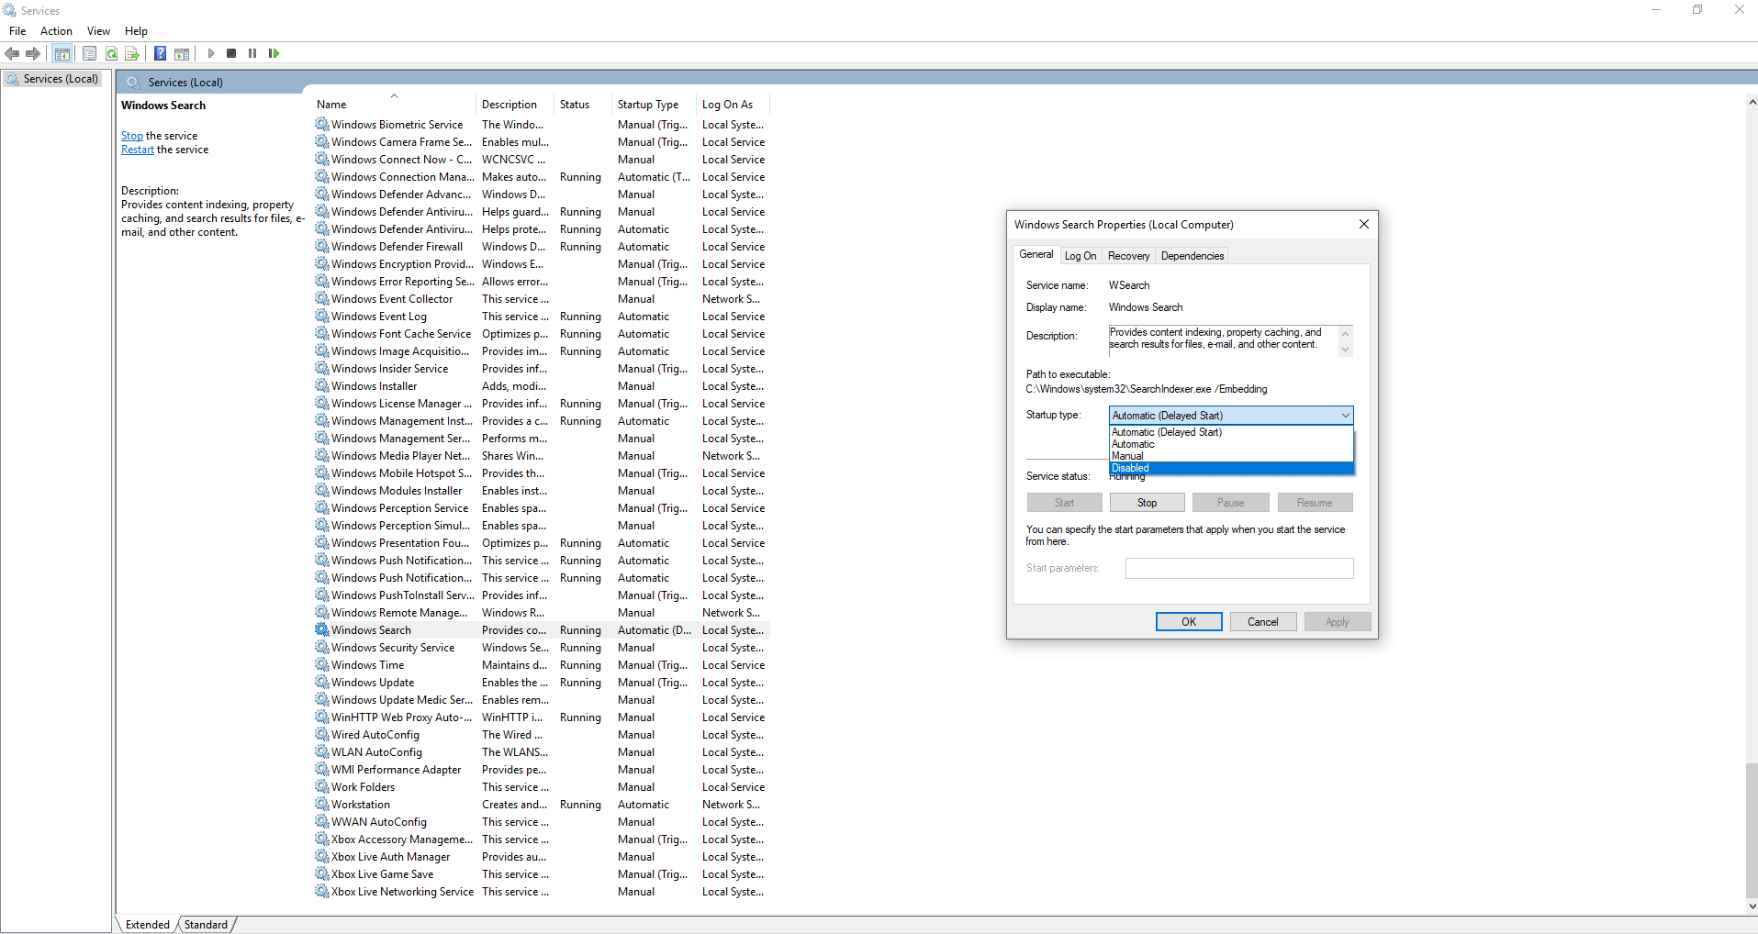
Task: Click the Export List toolbar icon
Action: 132,53
